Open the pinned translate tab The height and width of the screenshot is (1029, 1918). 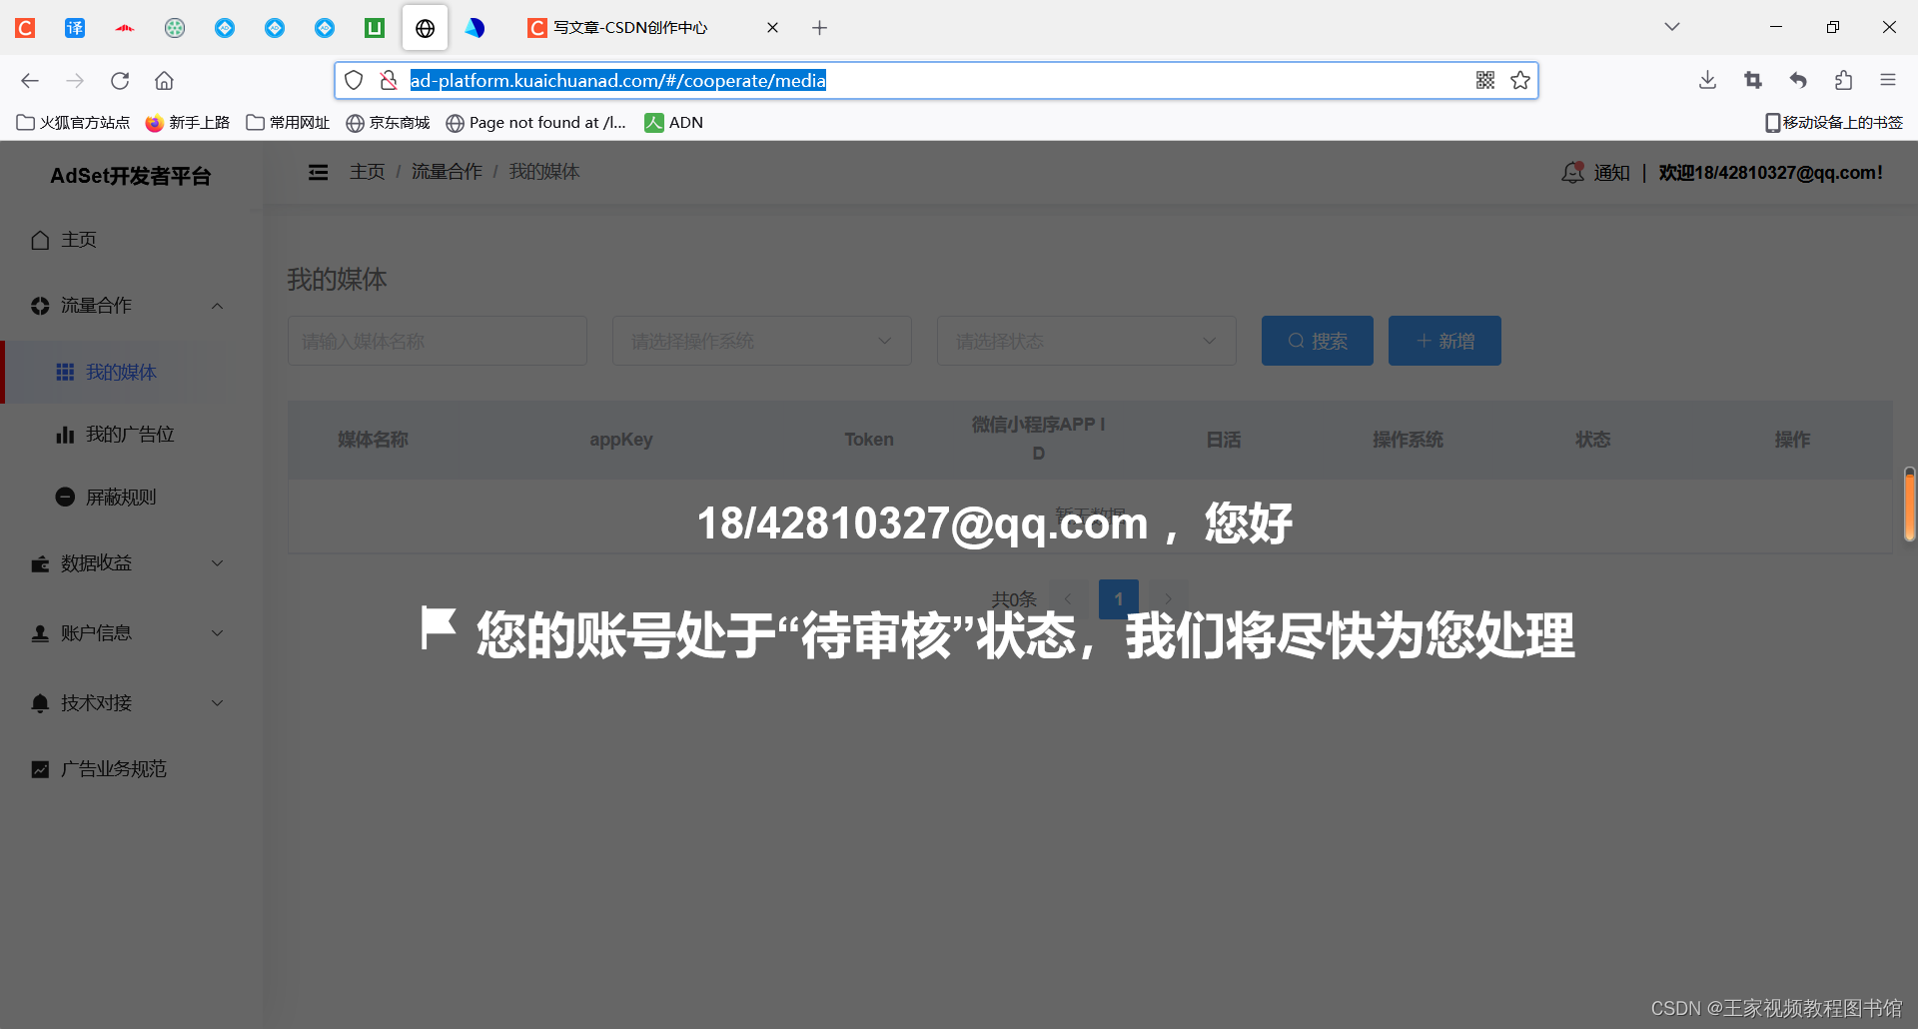click(75, 28)
